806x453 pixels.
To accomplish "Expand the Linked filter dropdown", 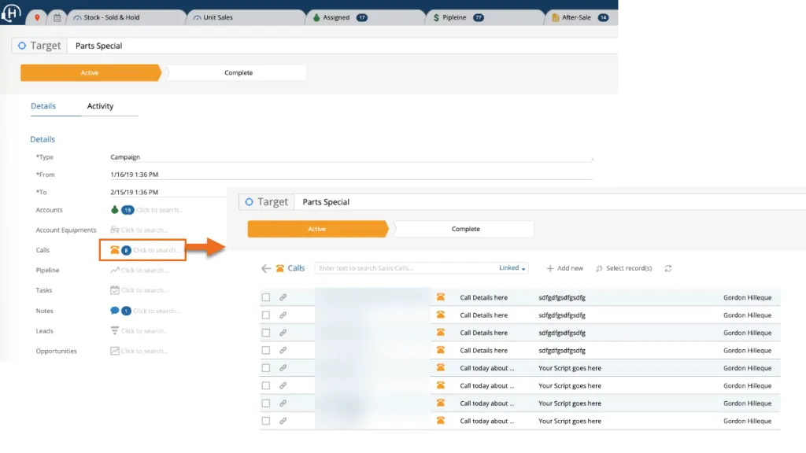I will pos(513,268).
